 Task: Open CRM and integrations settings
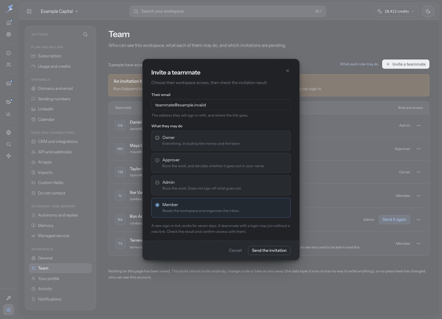click(60, 142)
